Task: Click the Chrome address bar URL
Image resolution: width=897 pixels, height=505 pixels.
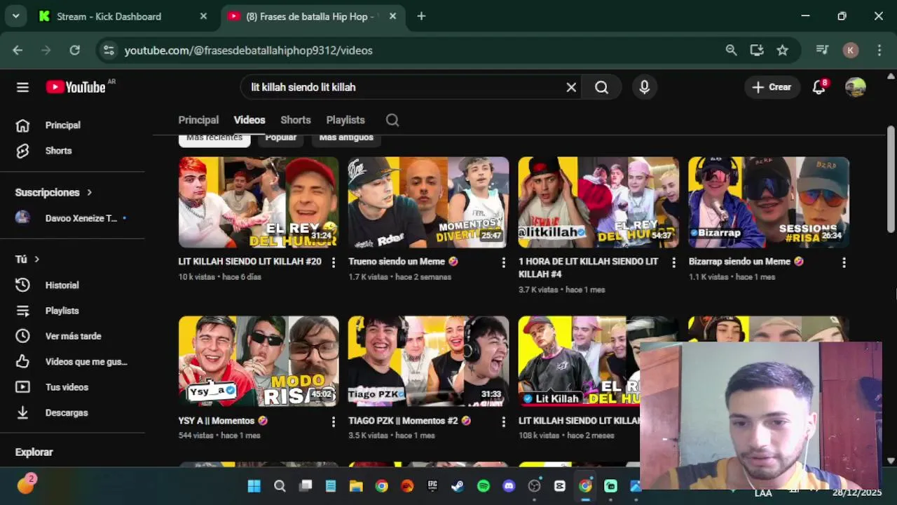Action: coord(248,50)
